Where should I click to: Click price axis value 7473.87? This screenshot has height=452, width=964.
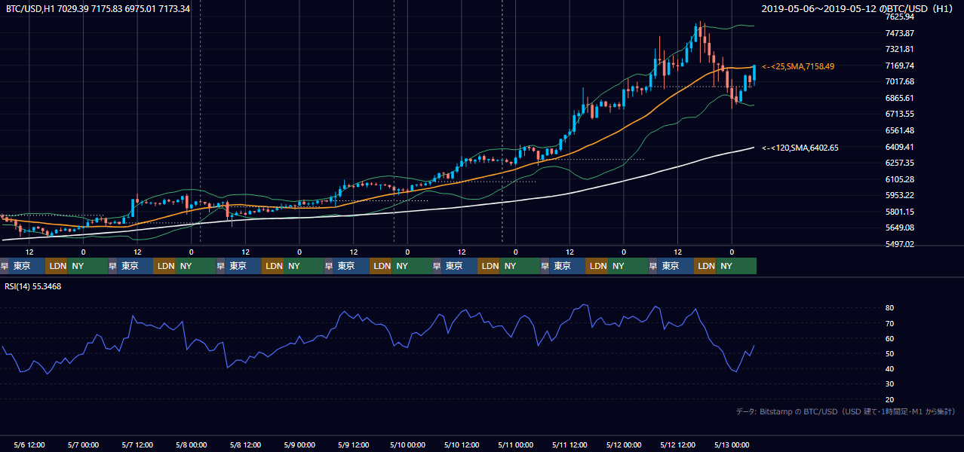(900, 33)
